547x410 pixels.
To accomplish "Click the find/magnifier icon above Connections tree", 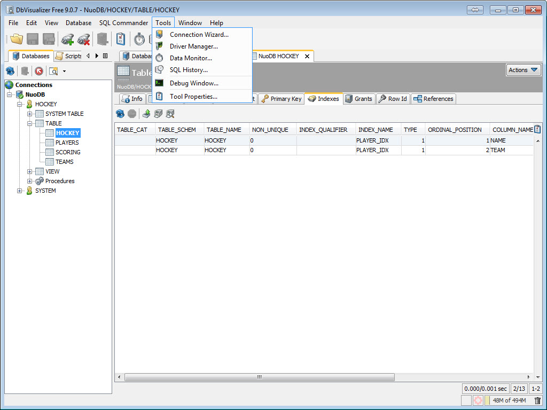I will [x=53, y=72].
